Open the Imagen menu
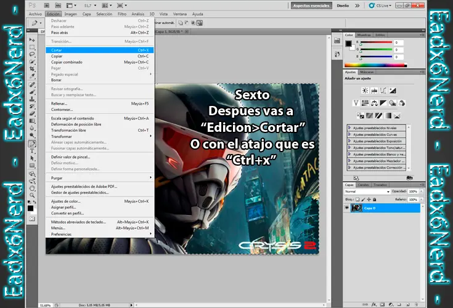This screenshot has width=453, height=308. [x=70, y=14]
